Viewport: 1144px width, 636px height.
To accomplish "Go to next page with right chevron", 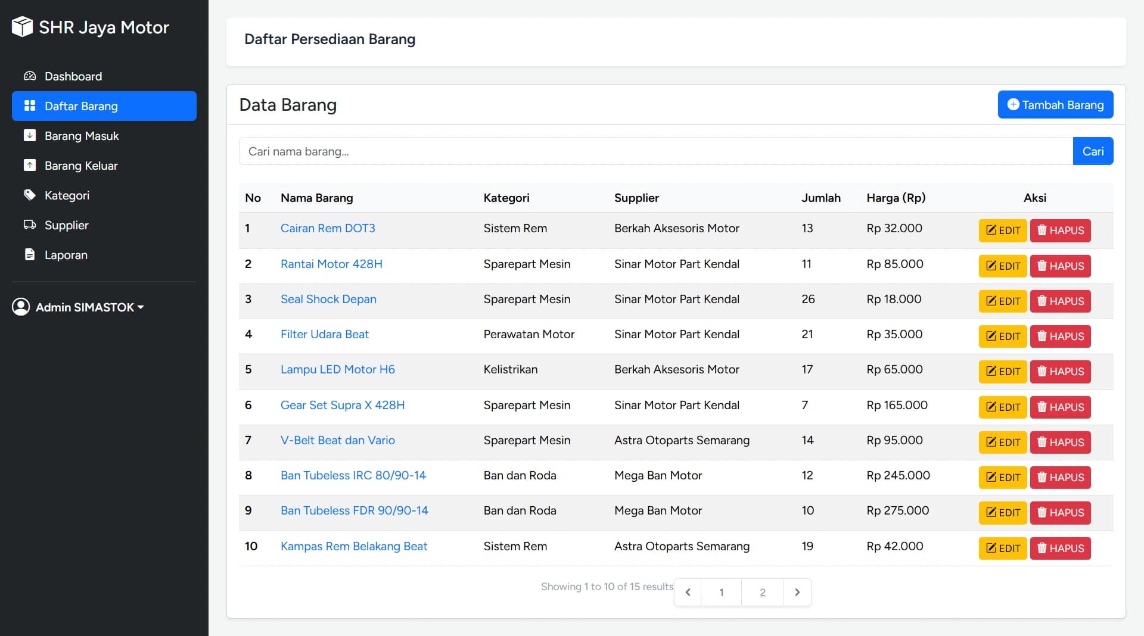I will (x=797, y=592).
